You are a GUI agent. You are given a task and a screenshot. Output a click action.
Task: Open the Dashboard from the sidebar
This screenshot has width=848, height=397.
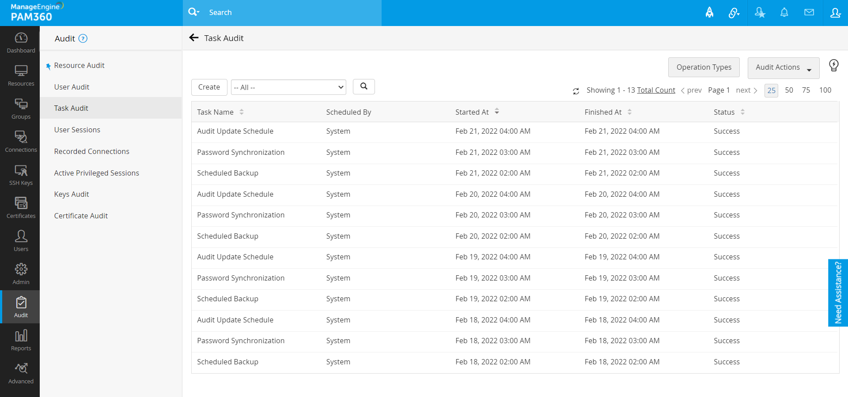click(21, 43)
